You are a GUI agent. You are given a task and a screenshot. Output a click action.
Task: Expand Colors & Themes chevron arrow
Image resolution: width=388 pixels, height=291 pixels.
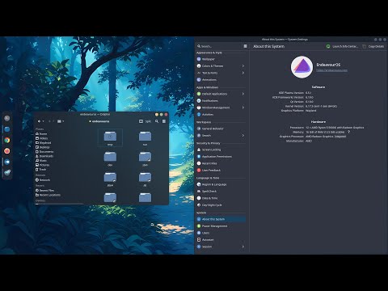pos(243,65)
